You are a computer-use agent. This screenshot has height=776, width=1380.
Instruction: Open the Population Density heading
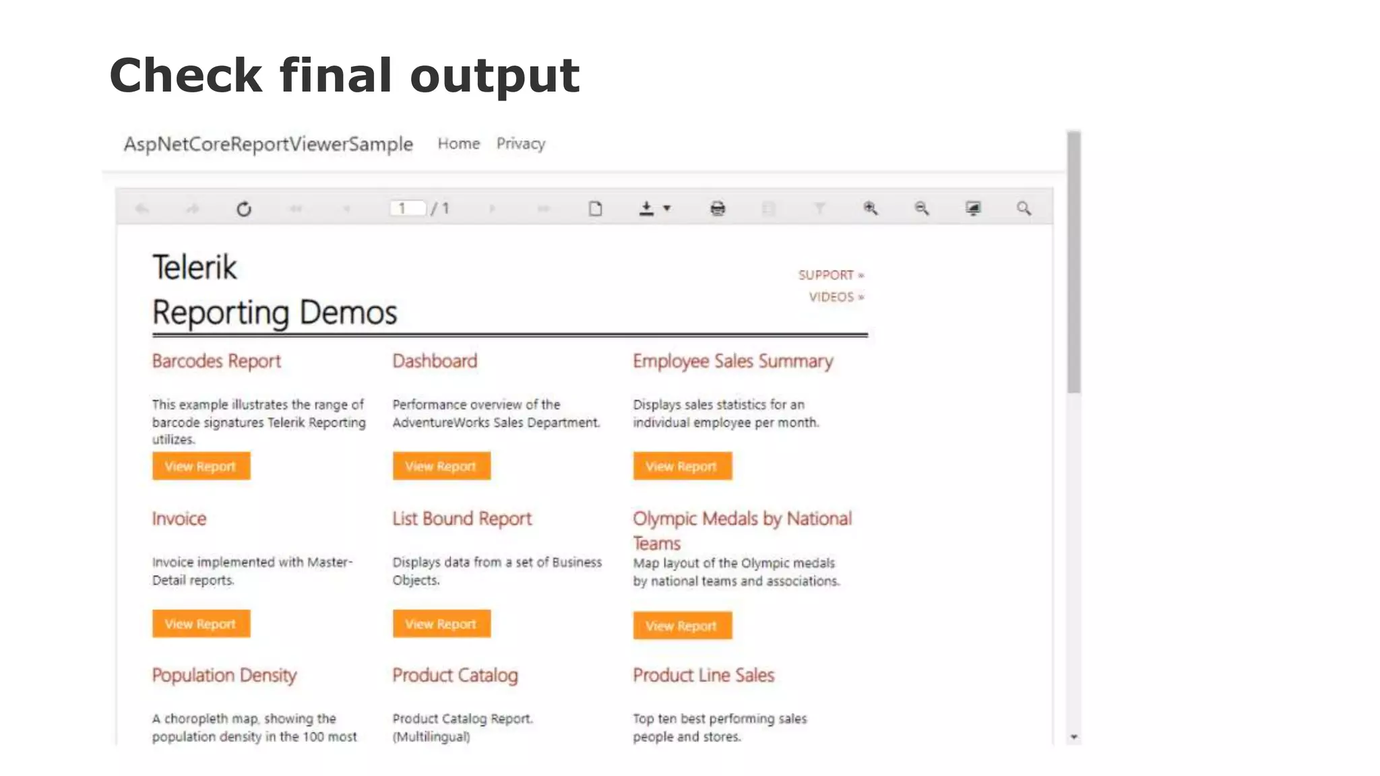click(224, 676)
